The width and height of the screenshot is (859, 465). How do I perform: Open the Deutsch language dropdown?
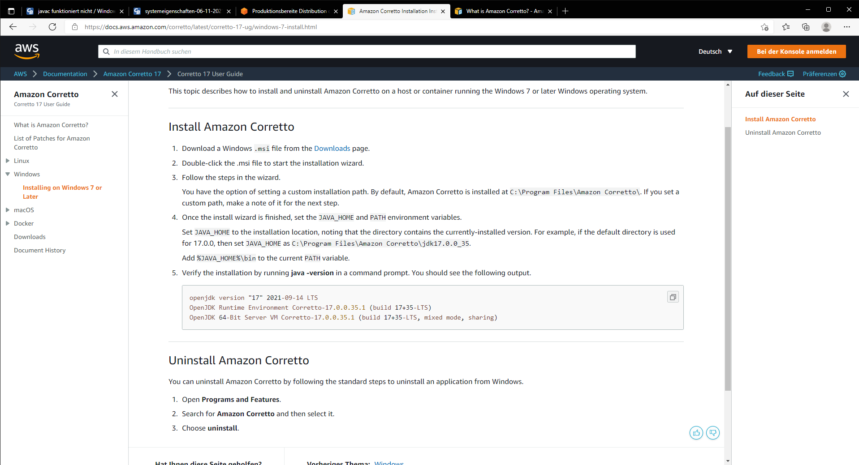coord(715,51)
